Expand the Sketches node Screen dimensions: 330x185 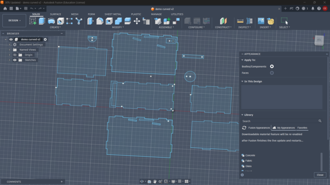10,60
